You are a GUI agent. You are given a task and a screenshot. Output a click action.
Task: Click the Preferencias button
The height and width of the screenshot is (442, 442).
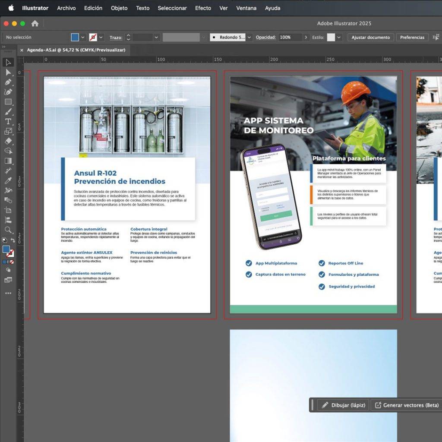pos(412,37)
